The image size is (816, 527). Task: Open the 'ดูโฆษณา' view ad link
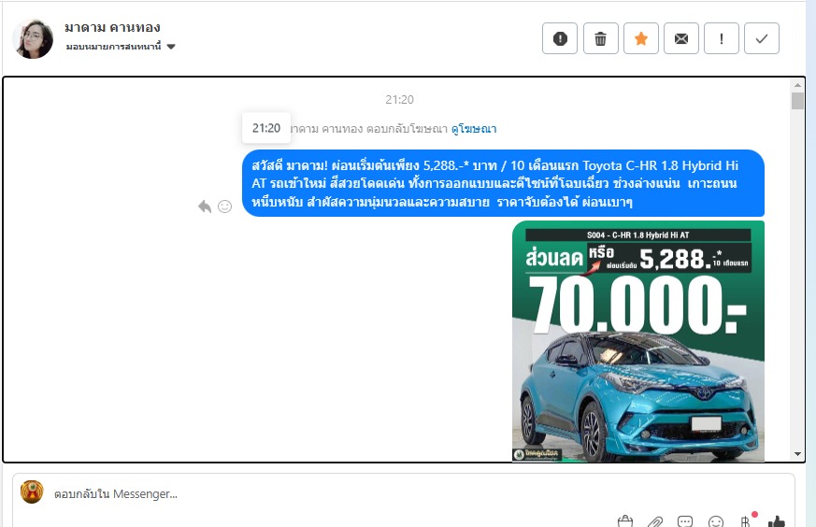pyautogui.click(x=474, y=129)
